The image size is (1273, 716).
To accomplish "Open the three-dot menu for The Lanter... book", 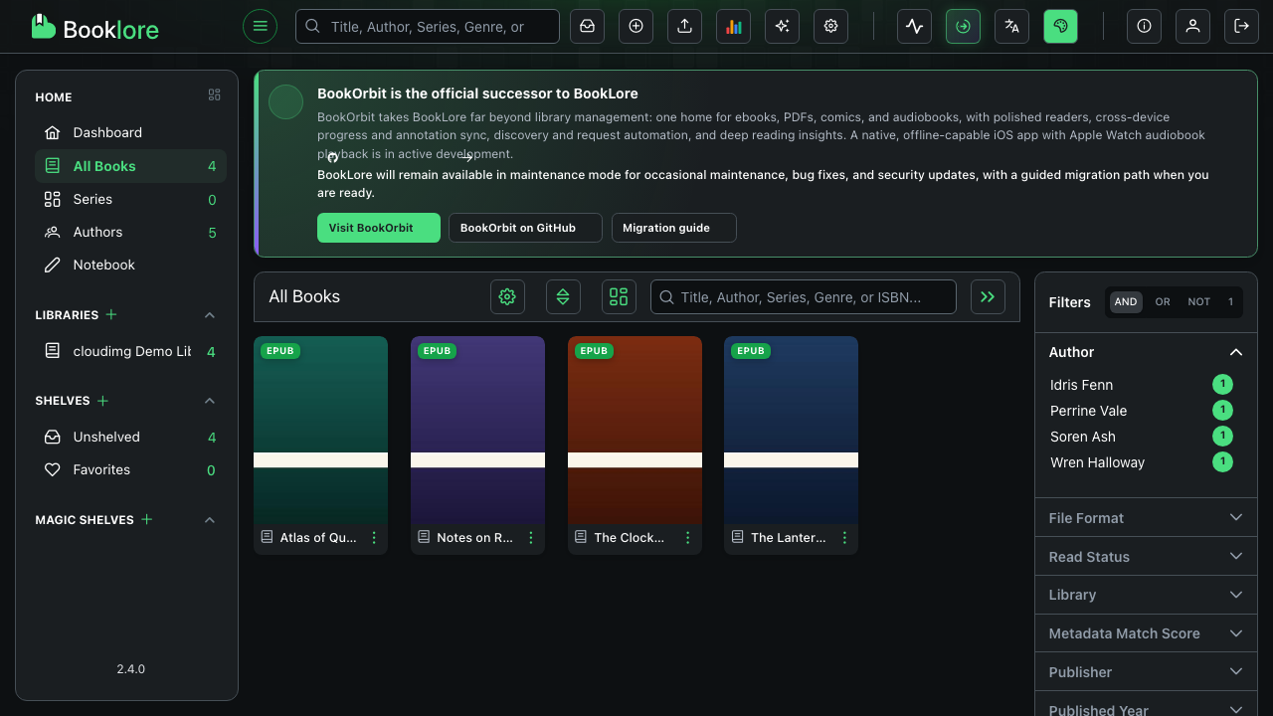I will tap(844, 538).
